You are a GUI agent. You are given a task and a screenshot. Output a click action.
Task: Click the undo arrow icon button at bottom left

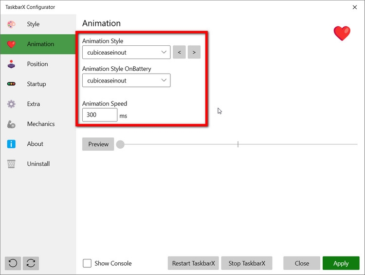(x=13, y=263)
